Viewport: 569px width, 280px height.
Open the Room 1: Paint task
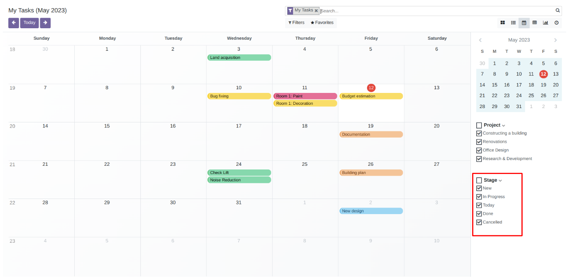point(305,96)
